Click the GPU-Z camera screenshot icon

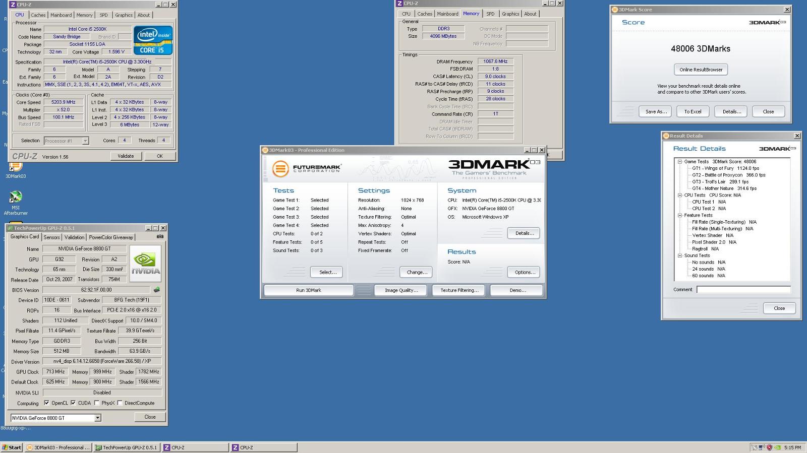coord(160,236)
